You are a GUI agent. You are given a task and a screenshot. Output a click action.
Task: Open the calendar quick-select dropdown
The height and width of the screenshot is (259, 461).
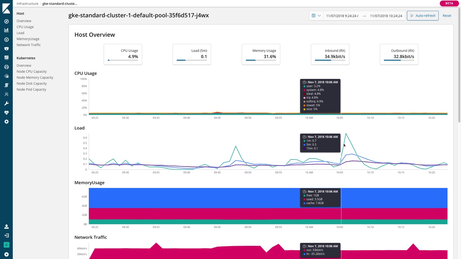(x=316, y=16)
